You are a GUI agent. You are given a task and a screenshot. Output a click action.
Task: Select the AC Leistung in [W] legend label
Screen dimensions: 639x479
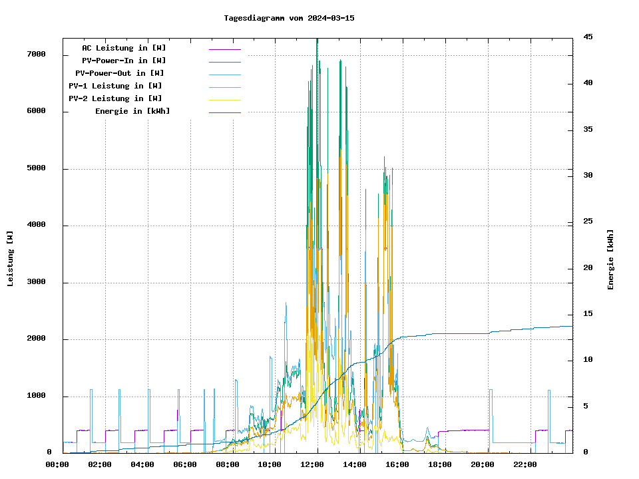[x=124, y=48]
